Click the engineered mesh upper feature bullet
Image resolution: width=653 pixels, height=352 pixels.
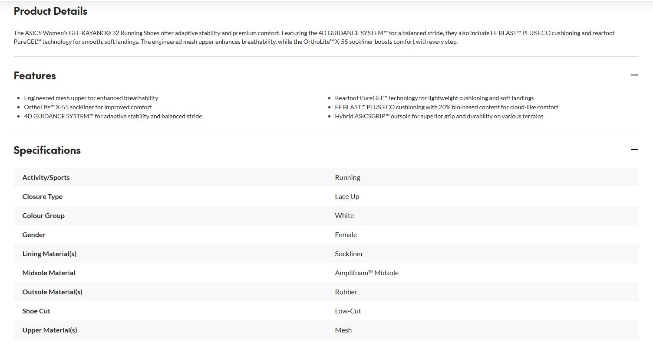point(91,98)
